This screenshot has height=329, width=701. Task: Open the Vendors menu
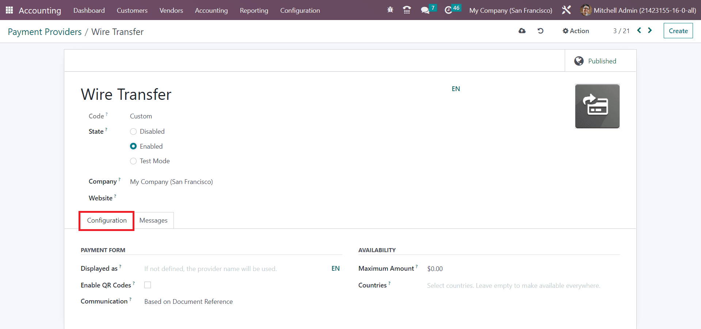pyautogui.click(x=171, y=10)
